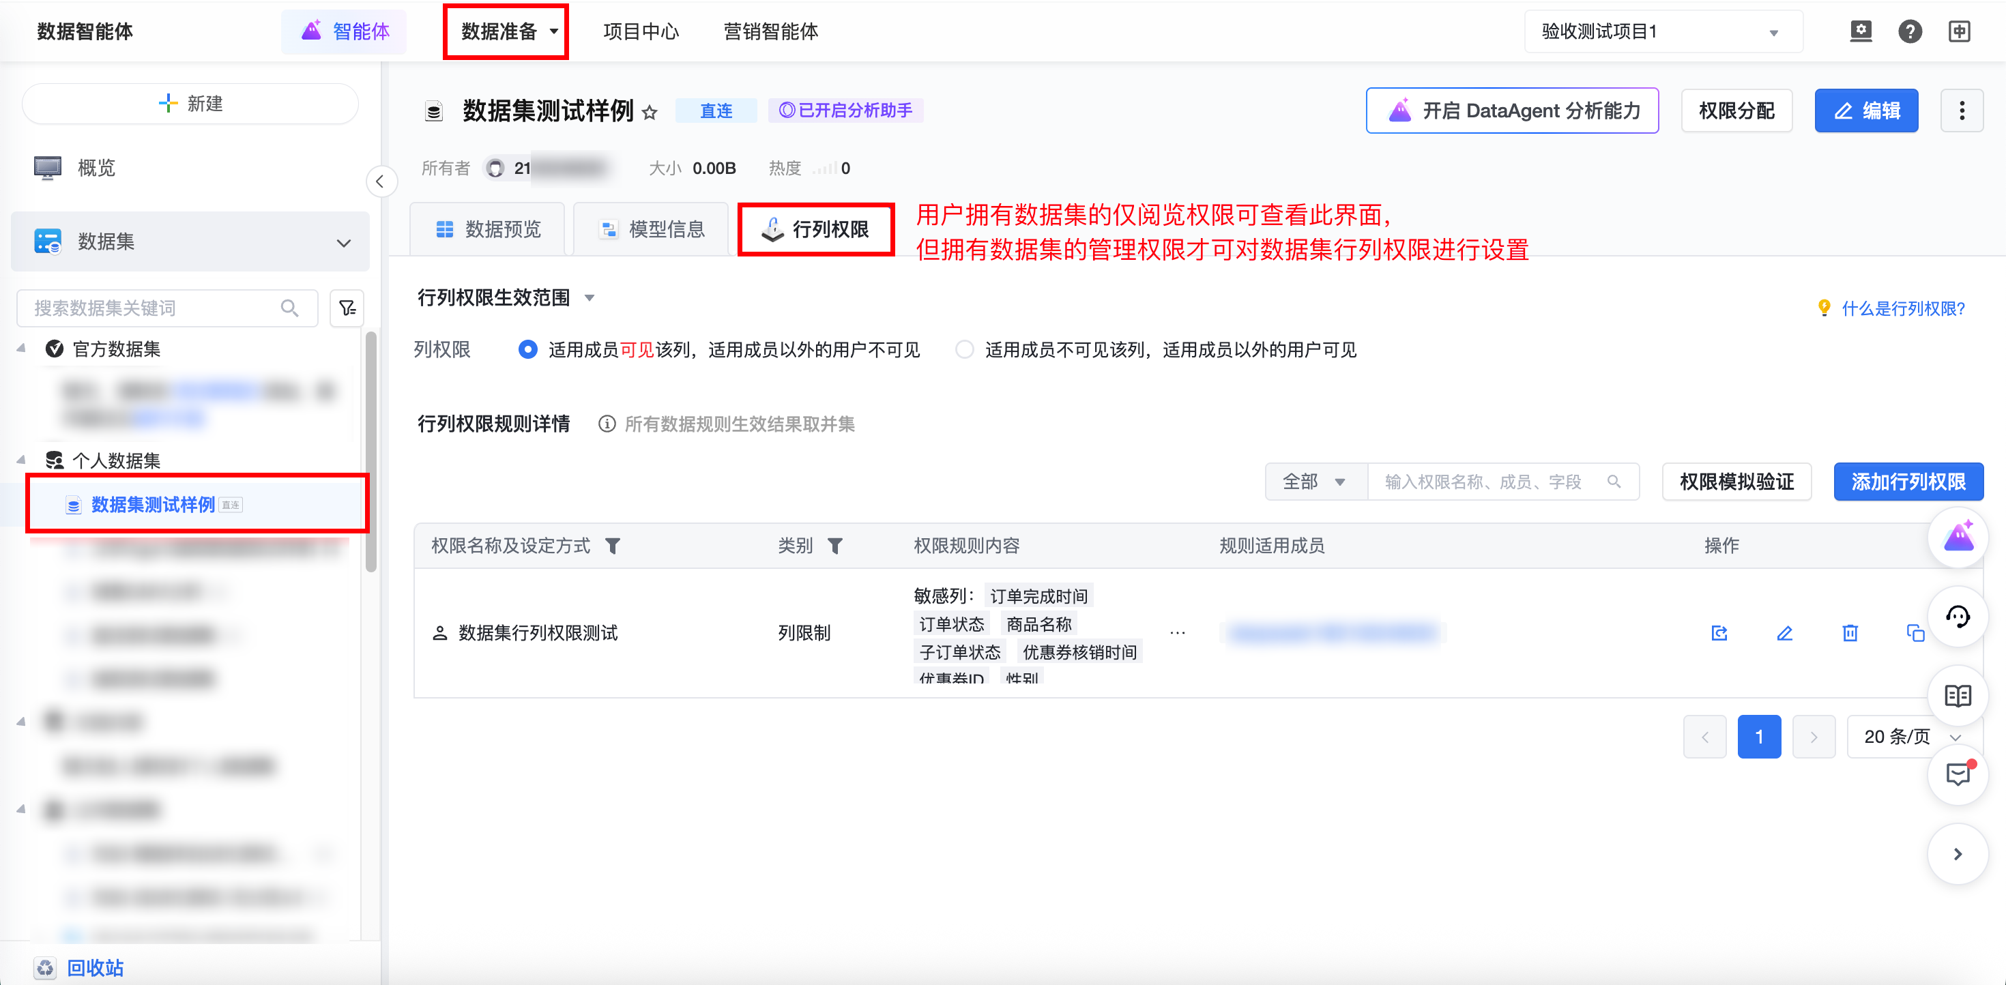
Task: Click the 添加行列权限 button
Action: [x=1907, y=482]
